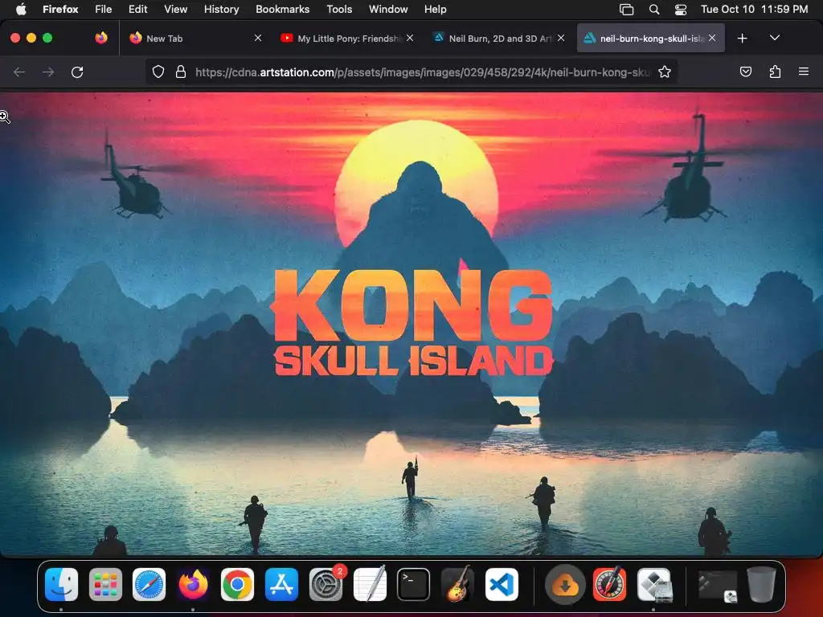Close the Neil Burn ArtStation tab
This screenshot has width=823, height=617.
(x=561, y=38)
